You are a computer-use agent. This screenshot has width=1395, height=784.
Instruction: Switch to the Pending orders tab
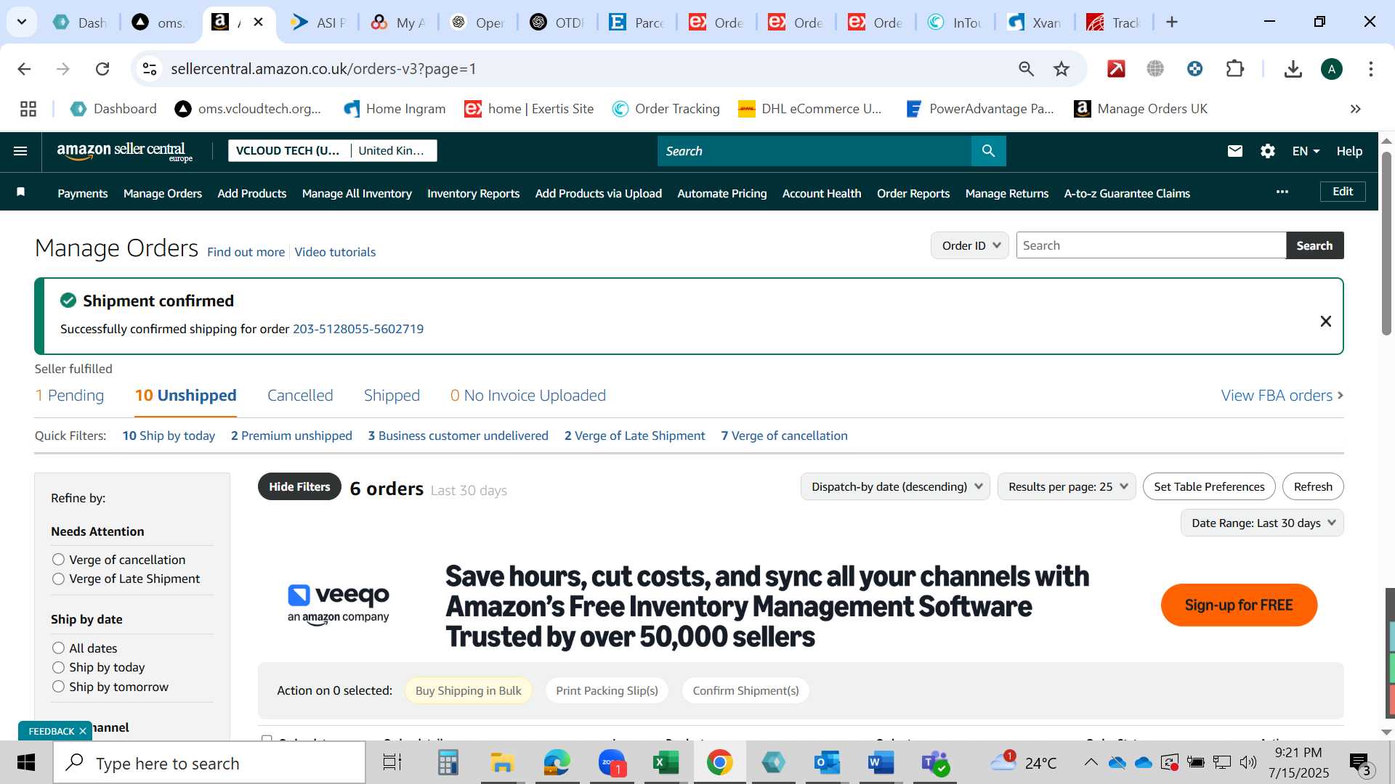click(70, 396)
